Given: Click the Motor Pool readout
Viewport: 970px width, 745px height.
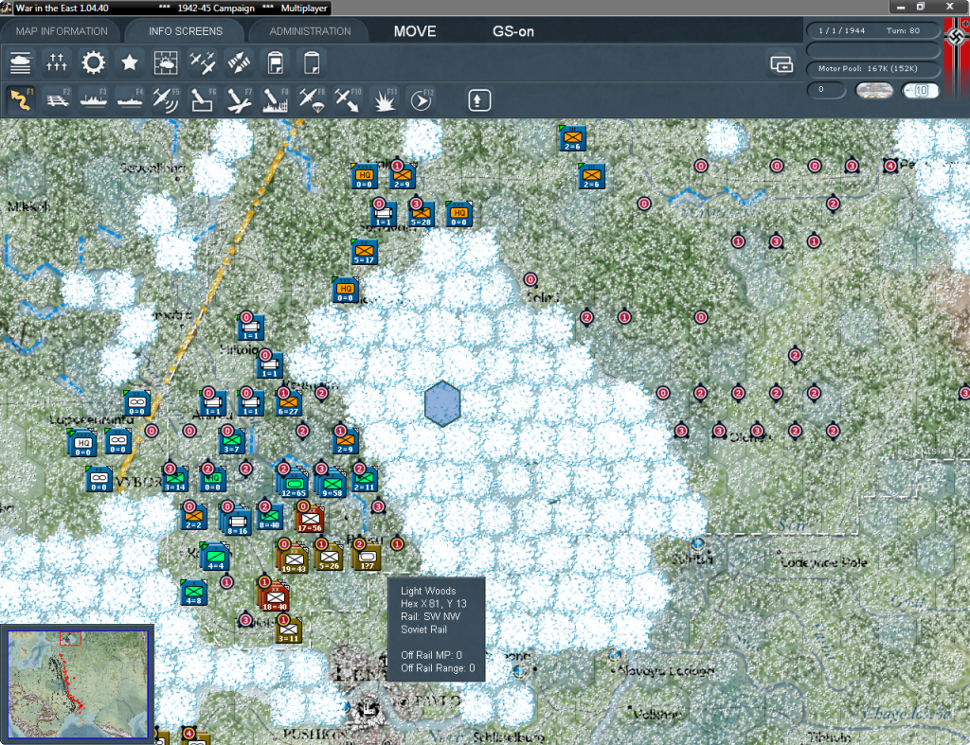Looking at the screenshot, I should click(x=872, y=68).
